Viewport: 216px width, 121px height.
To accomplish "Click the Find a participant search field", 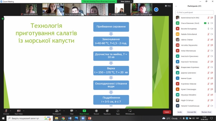I will (194, 12).
